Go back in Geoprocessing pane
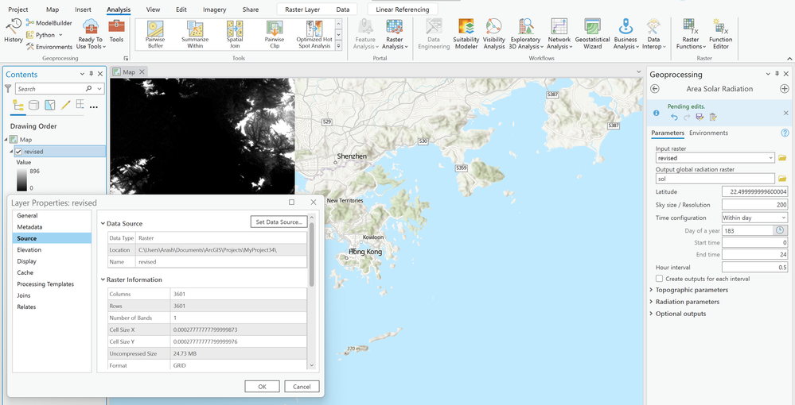 pos(655,89)
